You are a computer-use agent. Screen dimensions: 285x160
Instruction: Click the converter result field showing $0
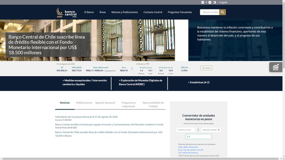[199, 137]
